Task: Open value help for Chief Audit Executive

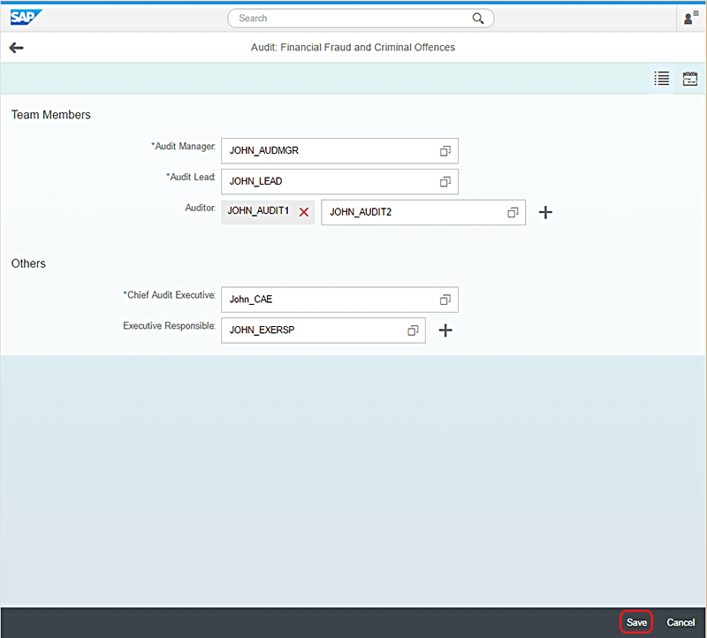Action: tap(444, 300)
